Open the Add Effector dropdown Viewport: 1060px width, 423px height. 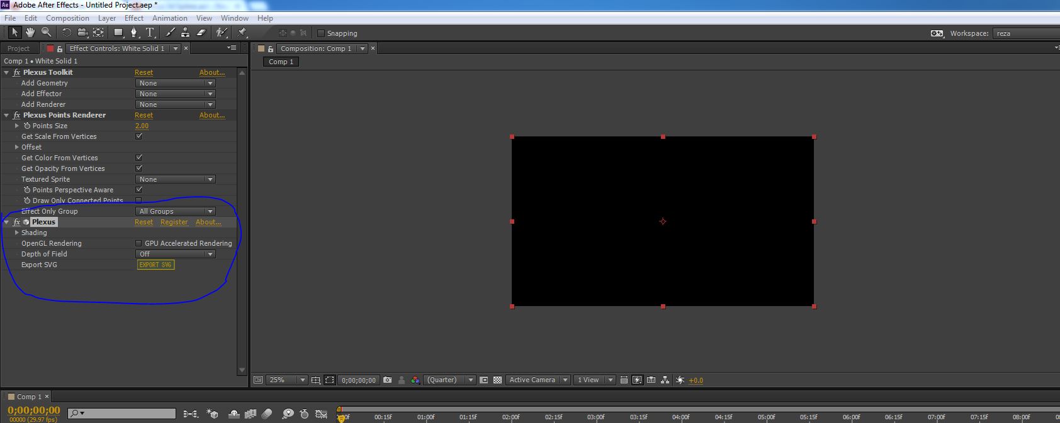pyautogui.click(x=176, y=94)
